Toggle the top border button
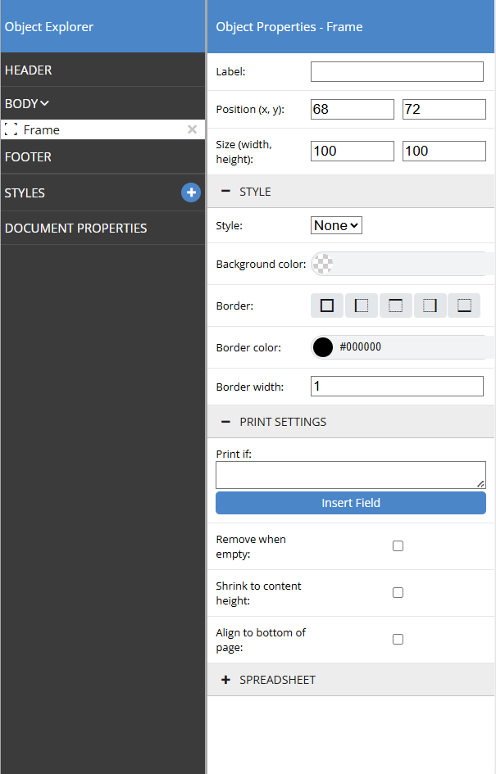 click(396, 306)
